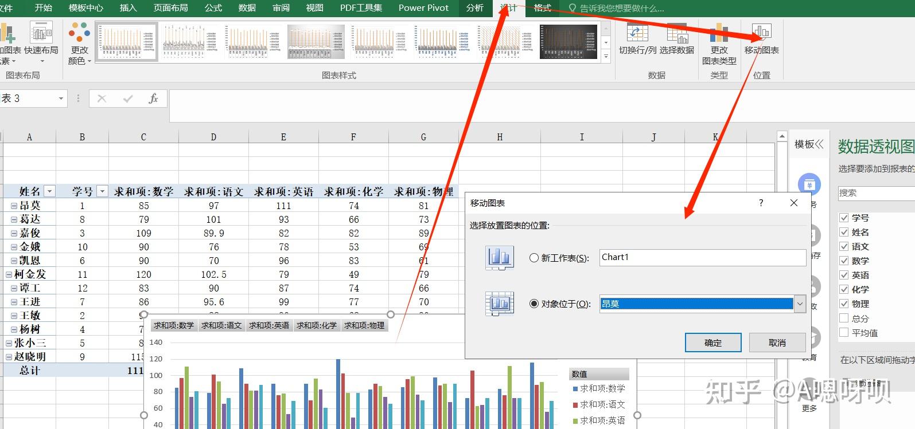Expand the chart styles gallery
Viewport: 915px width, 429px height.
tap(606, 56)
